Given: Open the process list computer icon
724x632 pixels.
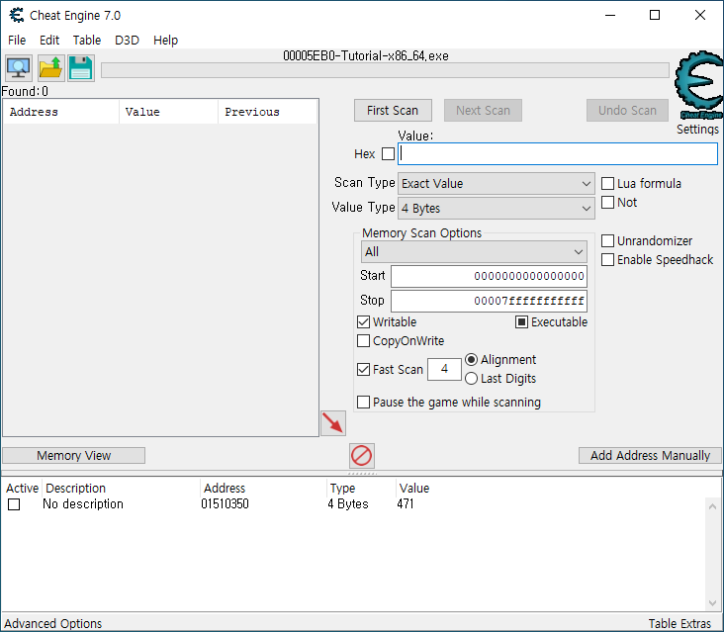Looking at the screenshot, I should tap(19, 68).
